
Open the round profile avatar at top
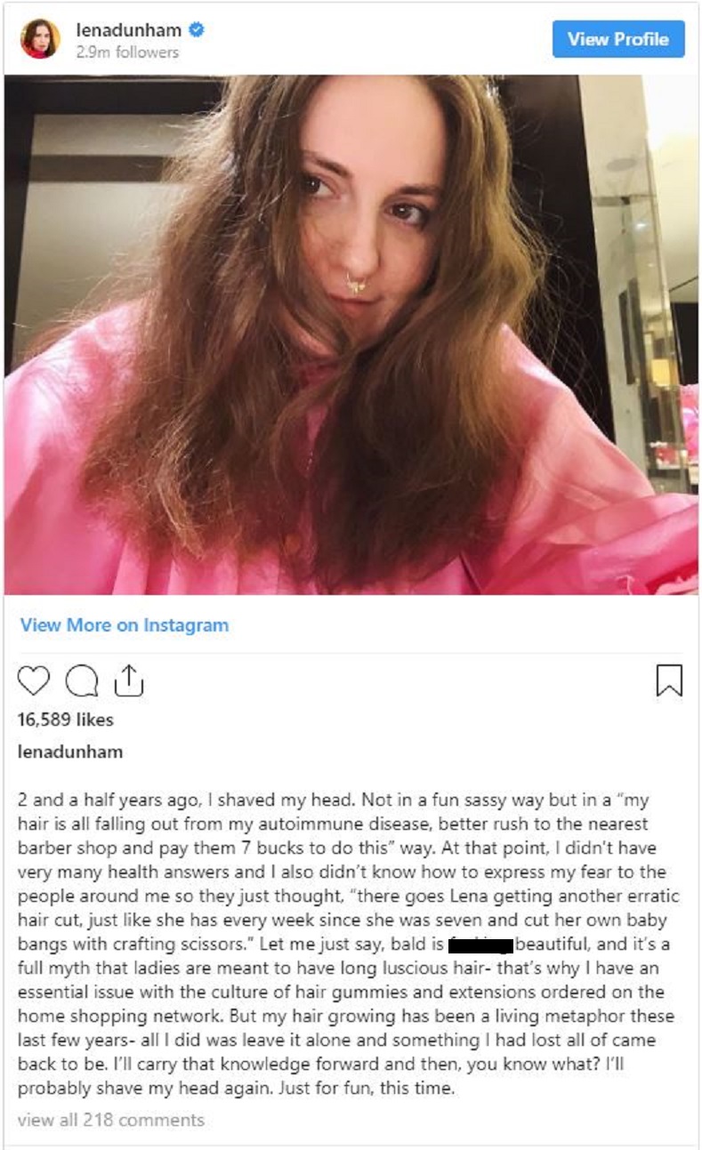click(40, 39)
